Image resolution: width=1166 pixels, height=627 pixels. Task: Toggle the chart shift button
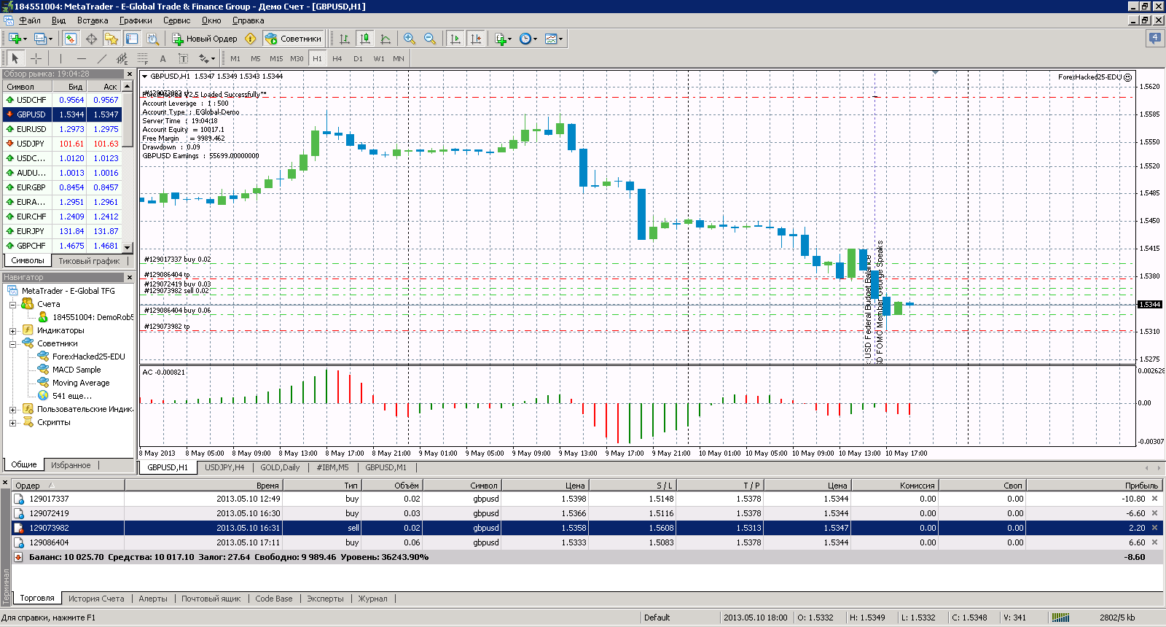pyautogui.click(x=476, y=39)
